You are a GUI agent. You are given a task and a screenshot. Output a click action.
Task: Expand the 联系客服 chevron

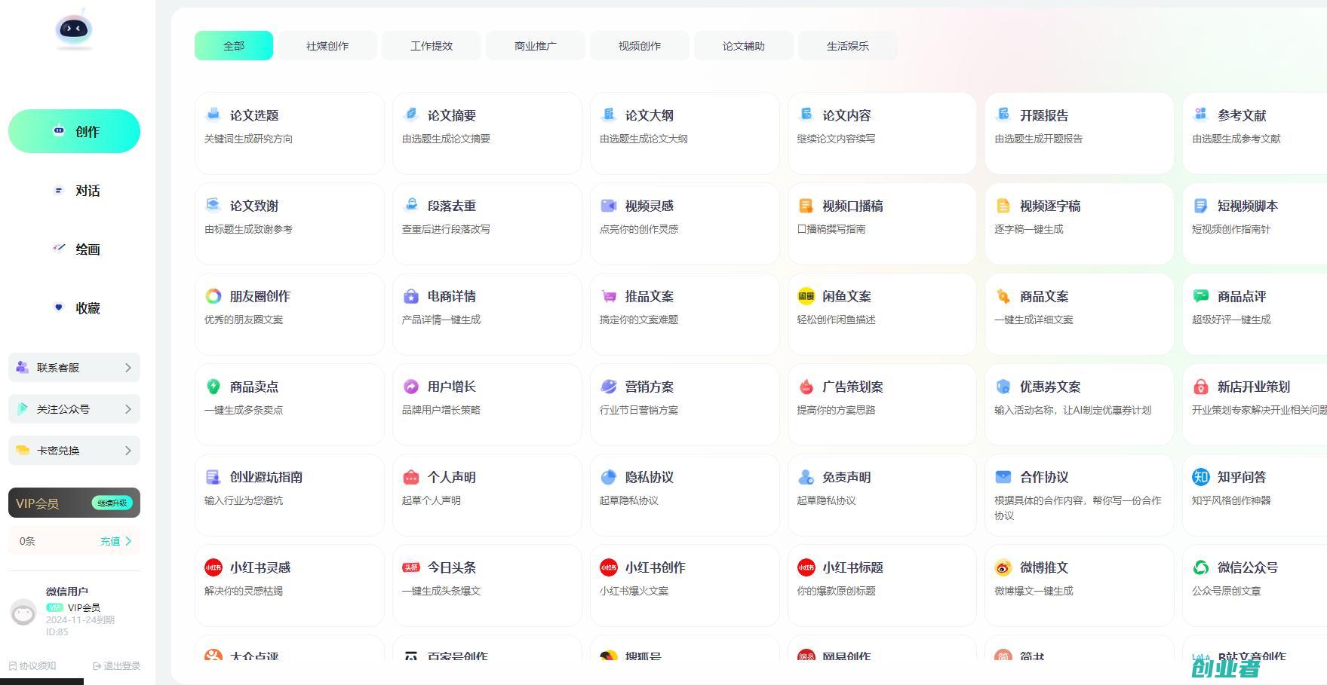pos(127,368)
